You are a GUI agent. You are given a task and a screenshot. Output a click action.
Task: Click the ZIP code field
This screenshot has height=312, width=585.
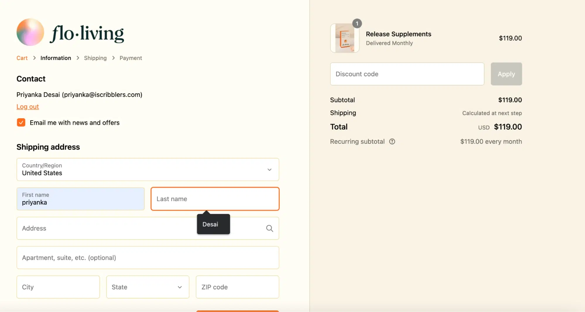point(237,287)
